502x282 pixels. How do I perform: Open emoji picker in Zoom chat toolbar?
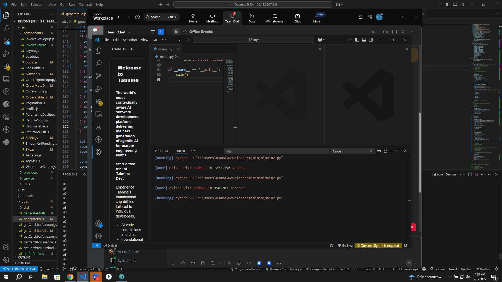(x=183, y=263)
